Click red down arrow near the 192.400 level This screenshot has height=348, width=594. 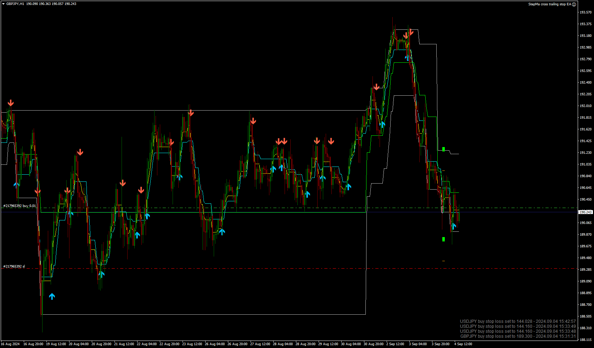(x=376, y=87)
